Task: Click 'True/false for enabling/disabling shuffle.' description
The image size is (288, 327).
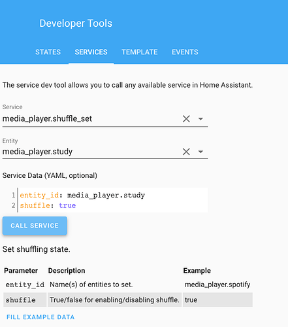Action: point(114,300)
